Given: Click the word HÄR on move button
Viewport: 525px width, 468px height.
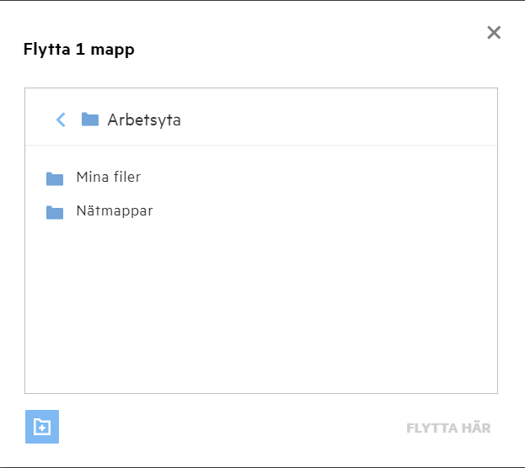Looking at the screenshot, I should coord(475,428).
